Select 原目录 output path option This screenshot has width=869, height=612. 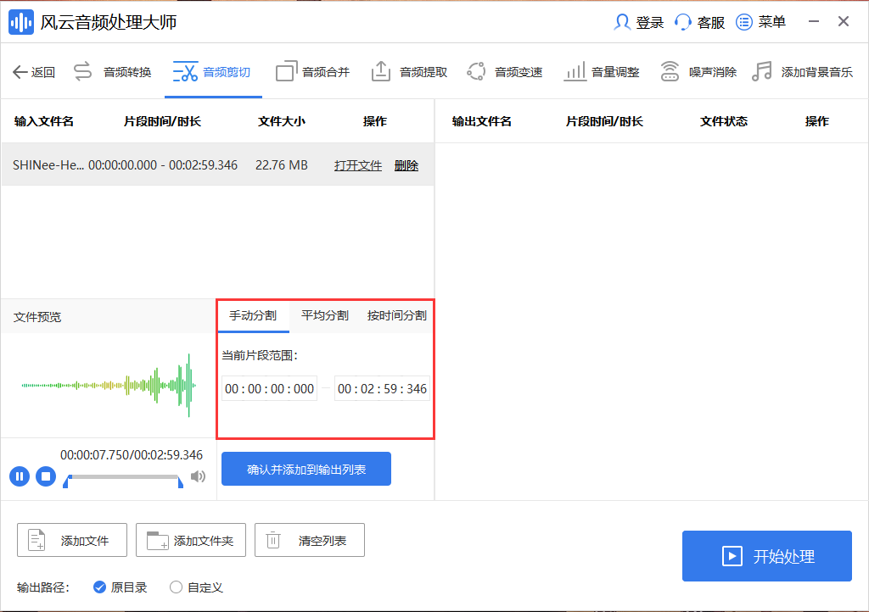click(121, 587)
